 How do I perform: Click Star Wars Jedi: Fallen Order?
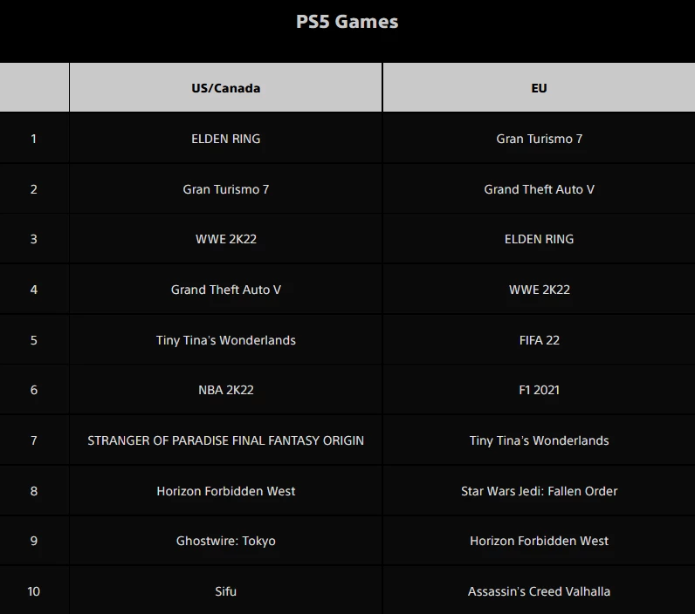click(539, 491)
